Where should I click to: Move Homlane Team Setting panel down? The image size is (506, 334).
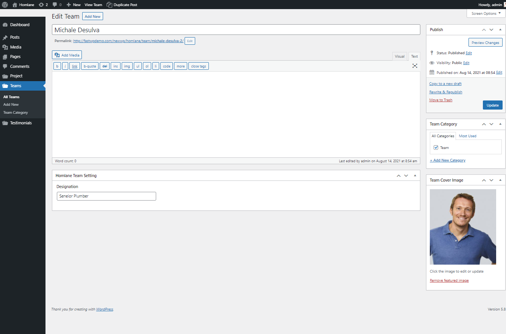406,176
